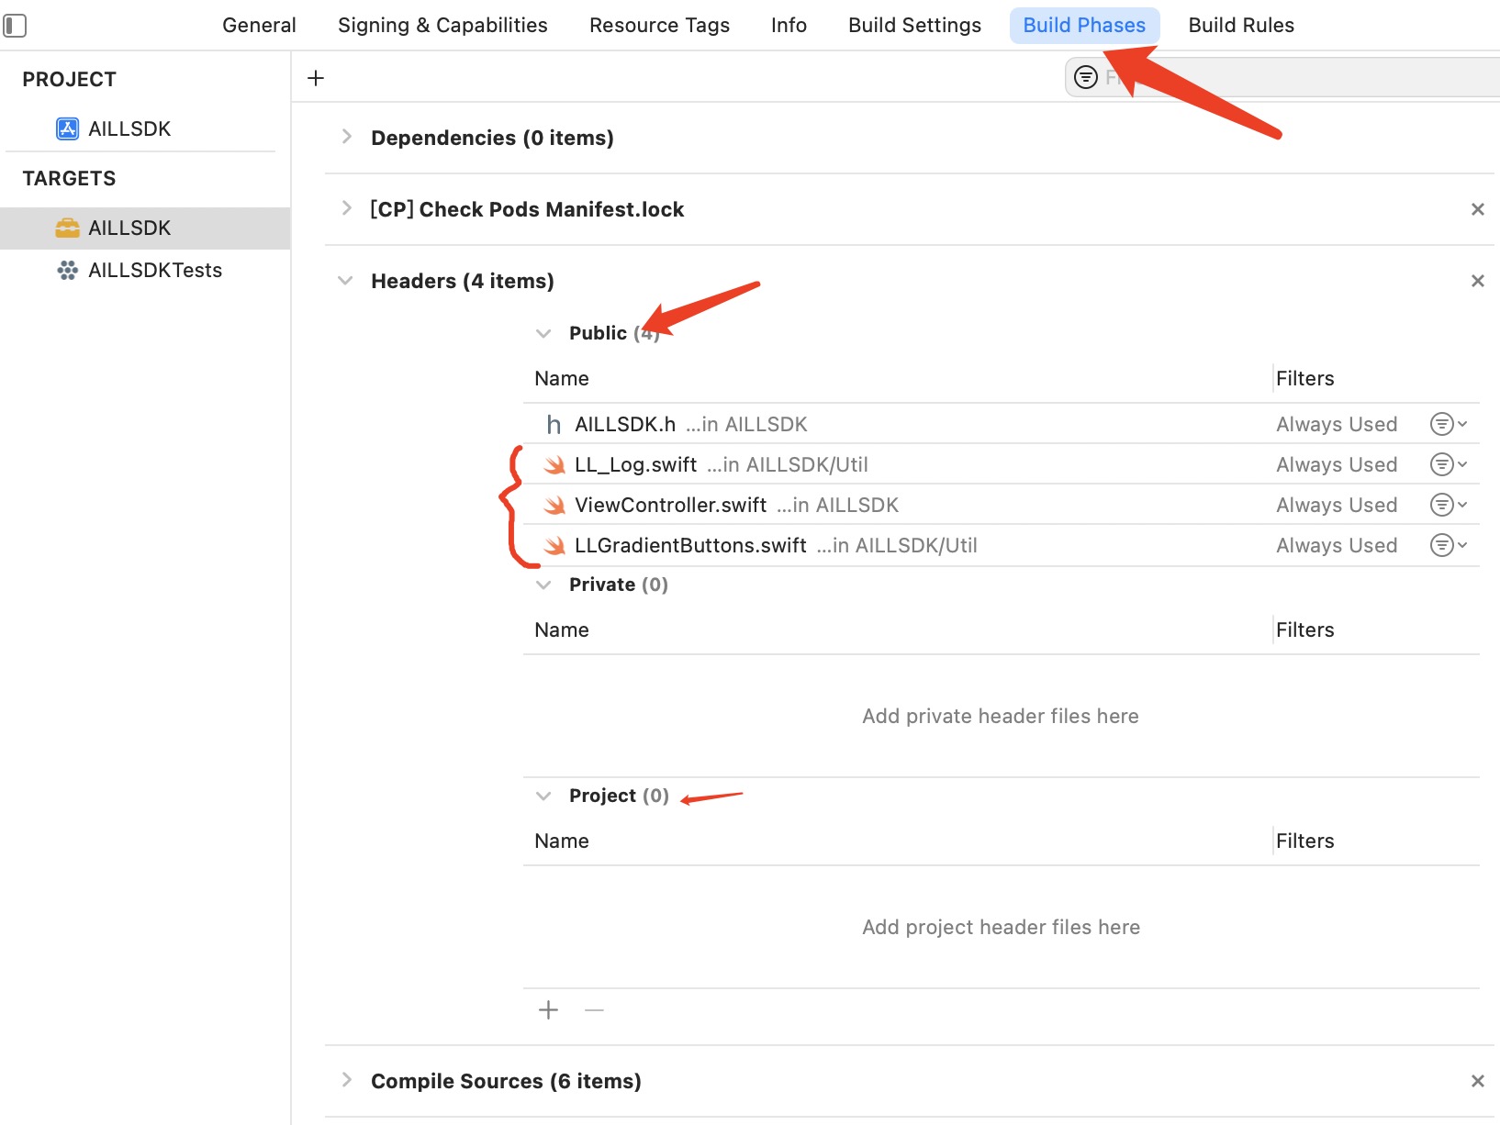Click Always Used for AILLSDK.h

[x=1337, y=424]
